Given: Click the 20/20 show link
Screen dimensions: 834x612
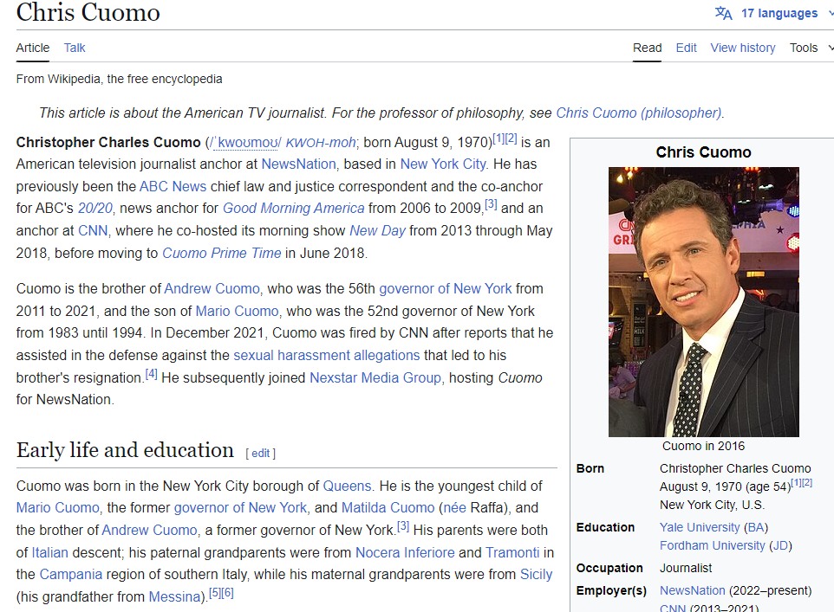Looking at the screenshot, I should coord(95,209).
